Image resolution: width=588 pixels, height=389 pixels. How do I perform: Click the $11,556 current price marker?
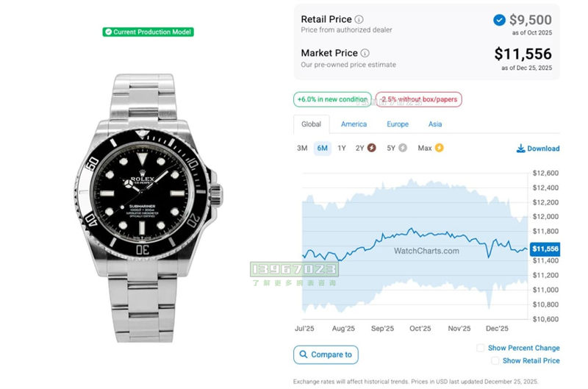click(545, 249)
